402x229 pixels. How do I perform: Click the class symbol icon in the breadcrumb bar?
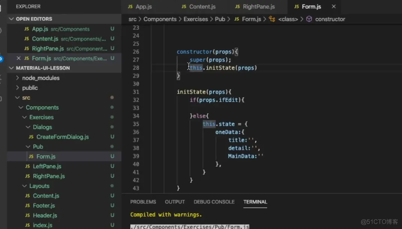click(x=272, y=19)
